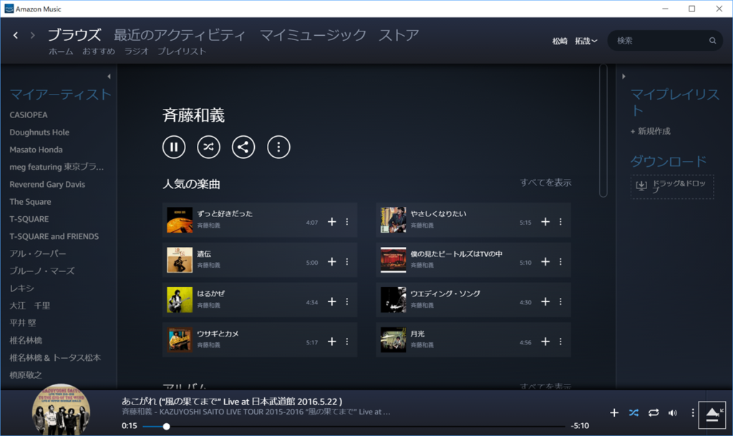This screenshot has height=436, width=733.
Task: Add now-playing track あこがれ to library
Action: coord(614,412)
